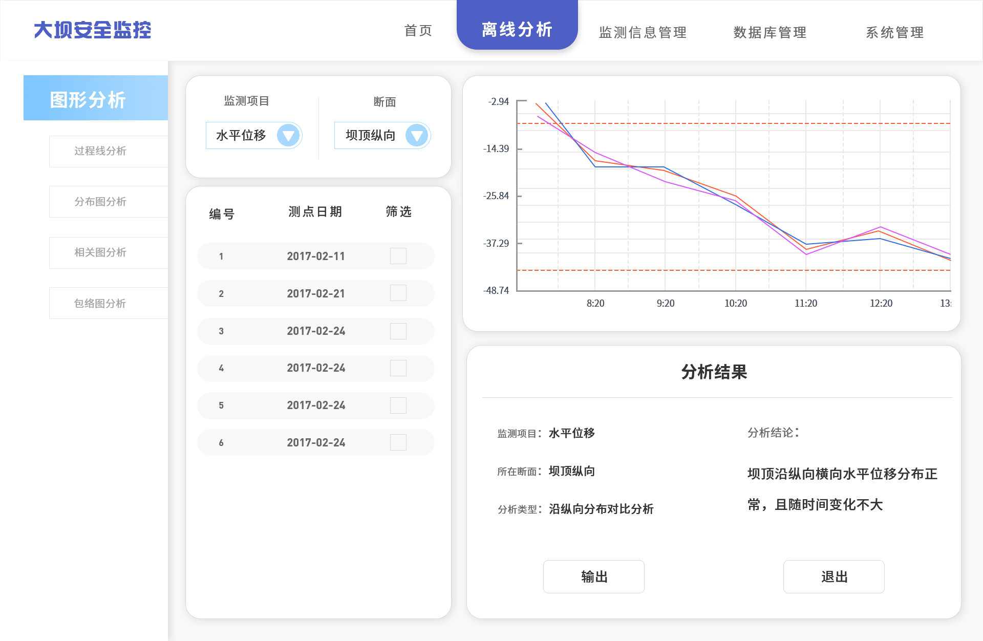
Task: Click the 退出 button
Action: tap(834, 576)
